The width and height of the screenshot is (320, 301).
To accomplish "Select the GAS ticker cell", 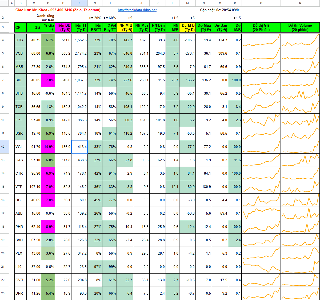I will 21,160.
